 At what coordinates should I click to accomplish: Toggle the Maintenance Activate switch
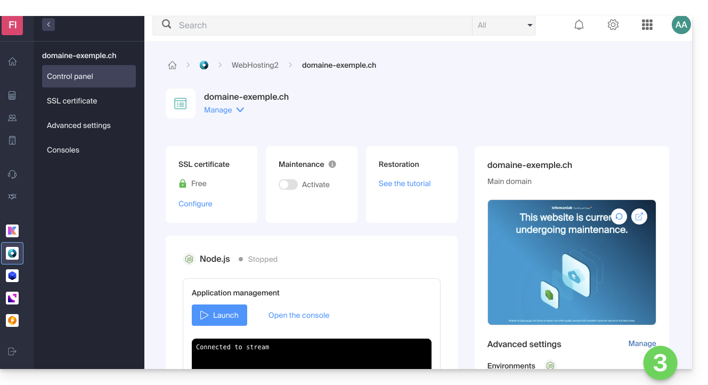[288, 185]
